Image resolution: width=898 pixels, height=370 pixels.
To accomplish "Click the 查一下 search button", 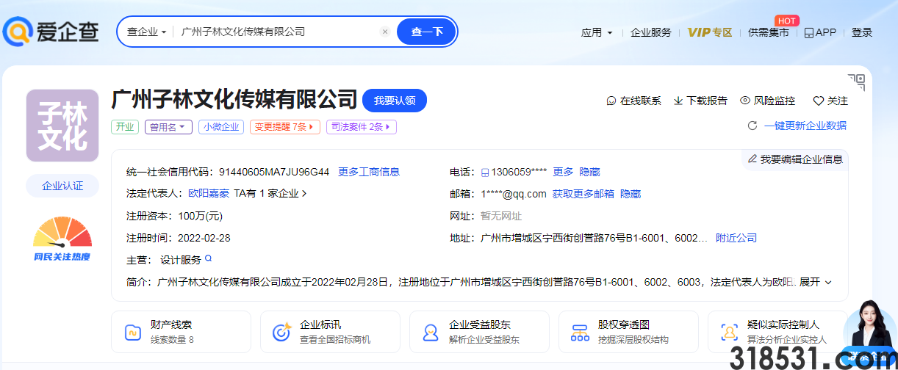I will tap(427, 32).
